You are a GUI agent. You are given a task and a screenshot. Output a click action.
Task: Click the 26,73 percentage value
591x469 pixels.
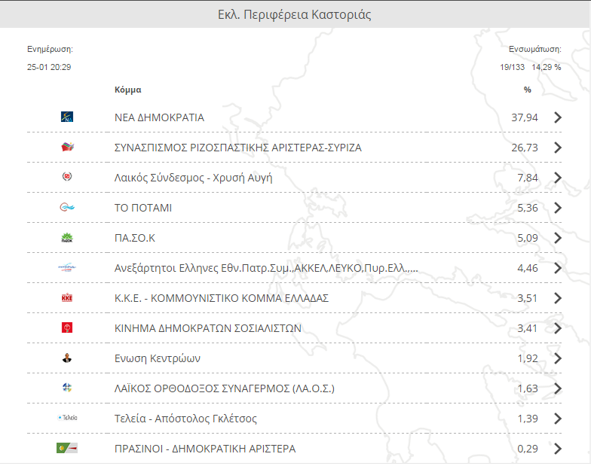tap(525, 148)
